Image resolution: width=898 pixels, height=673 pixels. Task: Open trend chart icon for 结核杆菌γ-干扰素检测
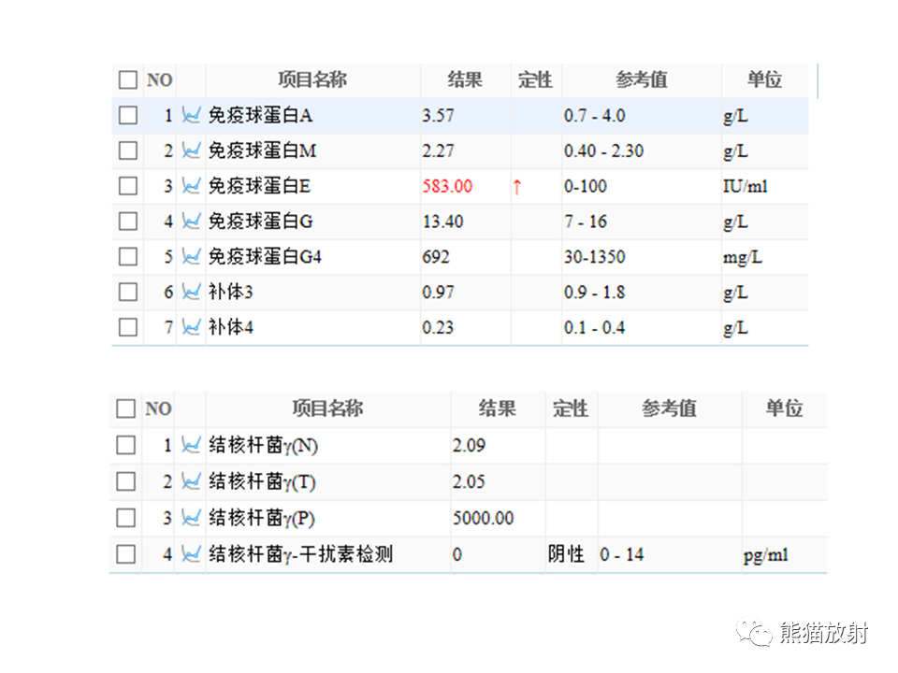[x=191, y=554]
